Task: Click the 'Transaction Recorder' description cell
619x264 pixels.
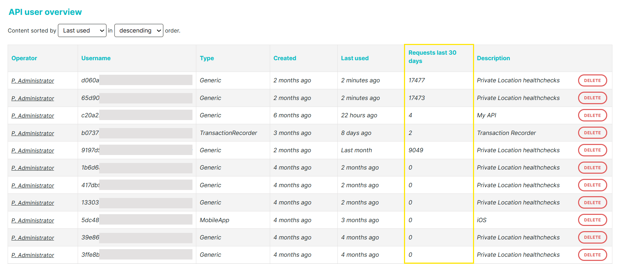Action: point(506,133)
